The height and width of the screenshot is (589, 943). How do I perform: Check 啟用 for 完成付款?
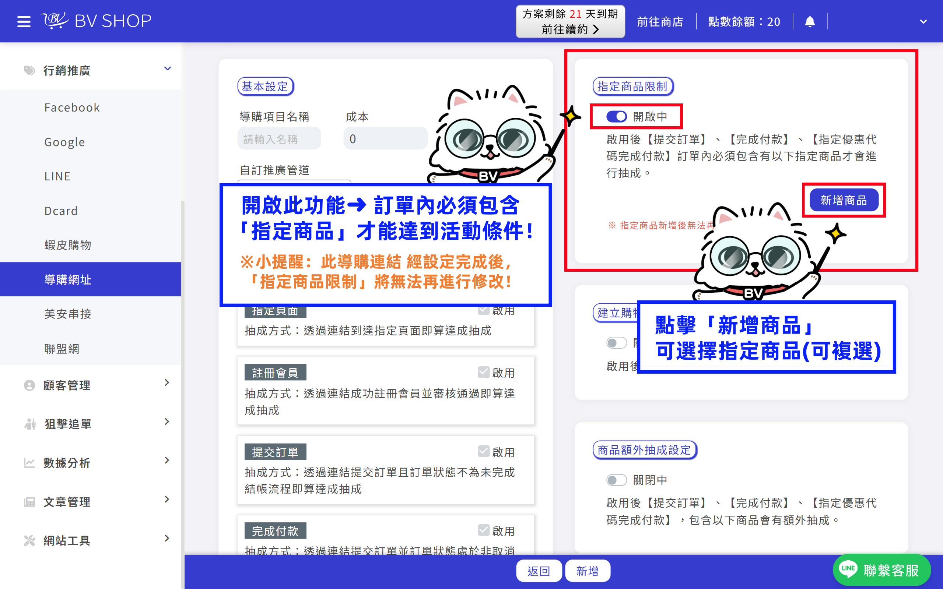pyautogui.click(x=484, y=530)
